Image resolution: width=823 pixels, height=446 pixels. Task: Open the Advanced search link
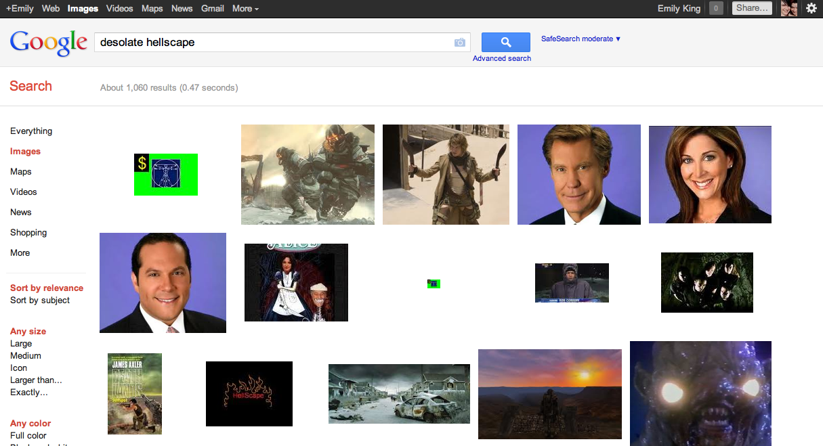point(502,58)
